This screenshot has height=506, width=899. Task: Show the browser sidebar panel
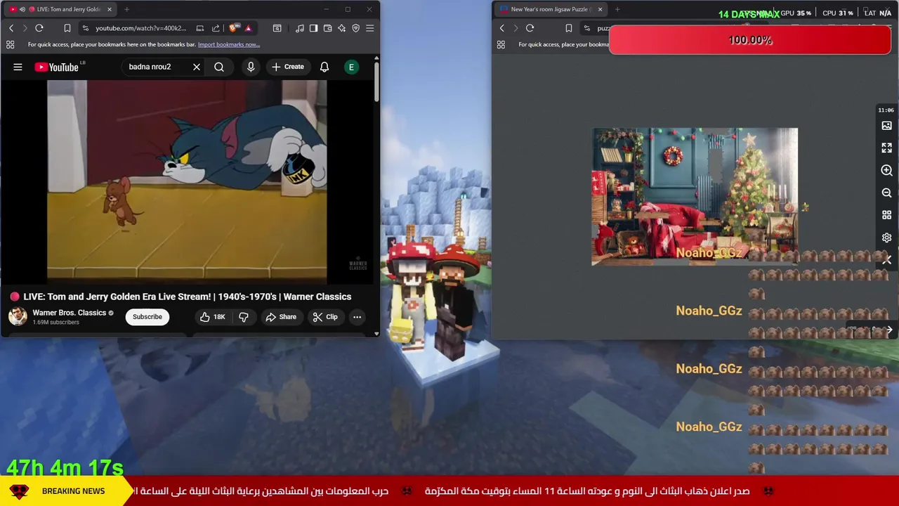(313, 28)
